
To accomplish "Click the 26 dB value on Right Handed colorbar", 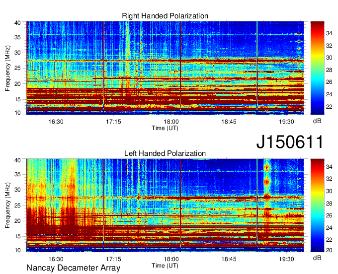I will [329, 82].
